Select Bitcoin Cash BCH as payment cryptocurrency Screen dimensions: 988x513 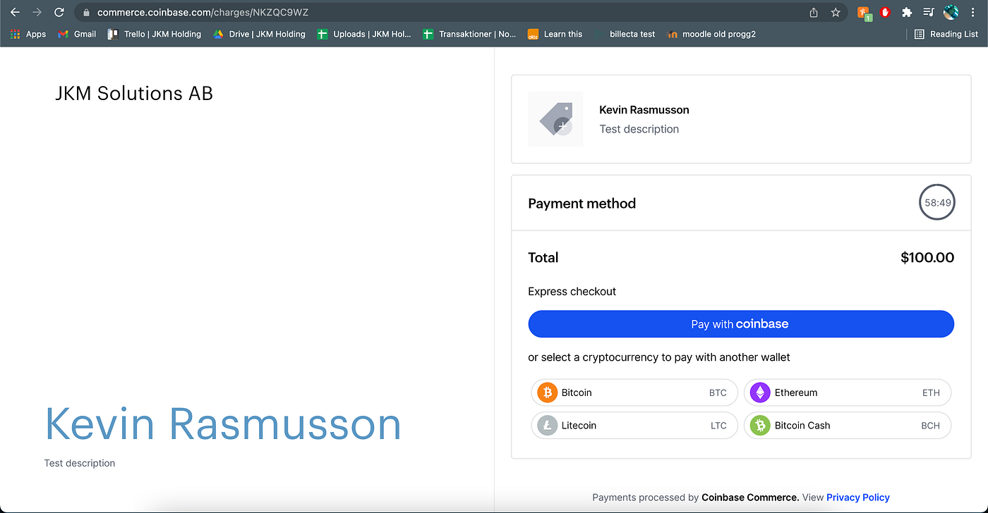pos(848,426)
